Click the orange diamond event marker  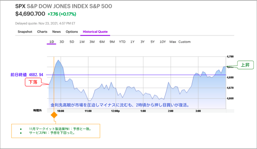pyautogui.click(x=54, y=115)
